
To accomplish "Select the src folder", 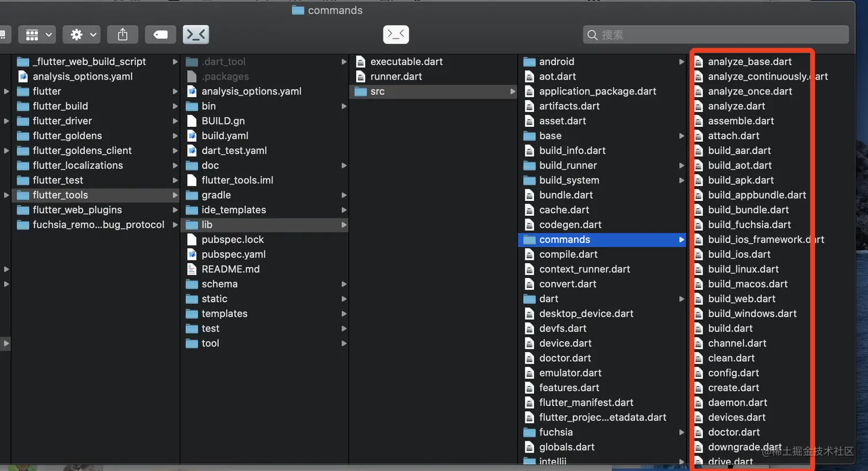I will pyautogui.click(x=433, y=91).
